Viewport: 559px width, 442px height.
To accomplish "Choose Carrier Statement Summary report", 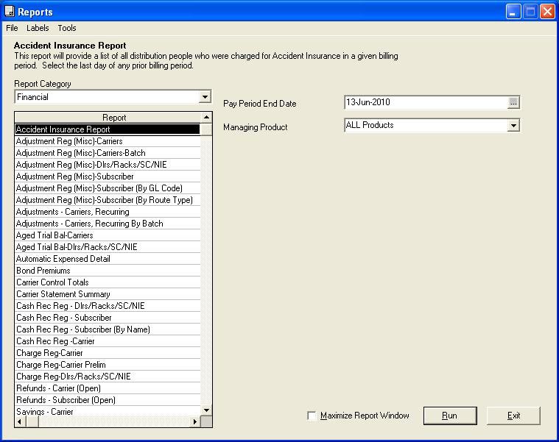I will [x=63, y=294].
